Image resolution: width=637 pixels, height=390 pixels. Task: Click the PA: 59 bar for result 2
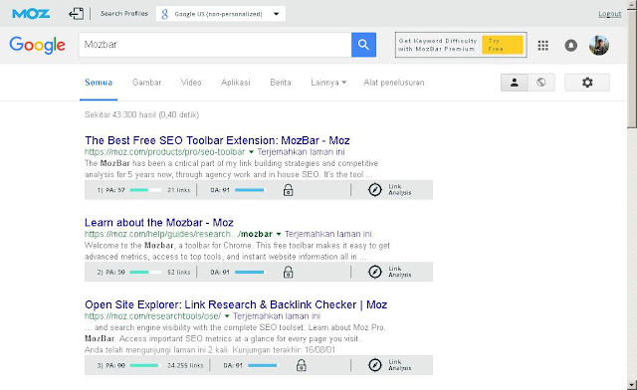point(145,272)
